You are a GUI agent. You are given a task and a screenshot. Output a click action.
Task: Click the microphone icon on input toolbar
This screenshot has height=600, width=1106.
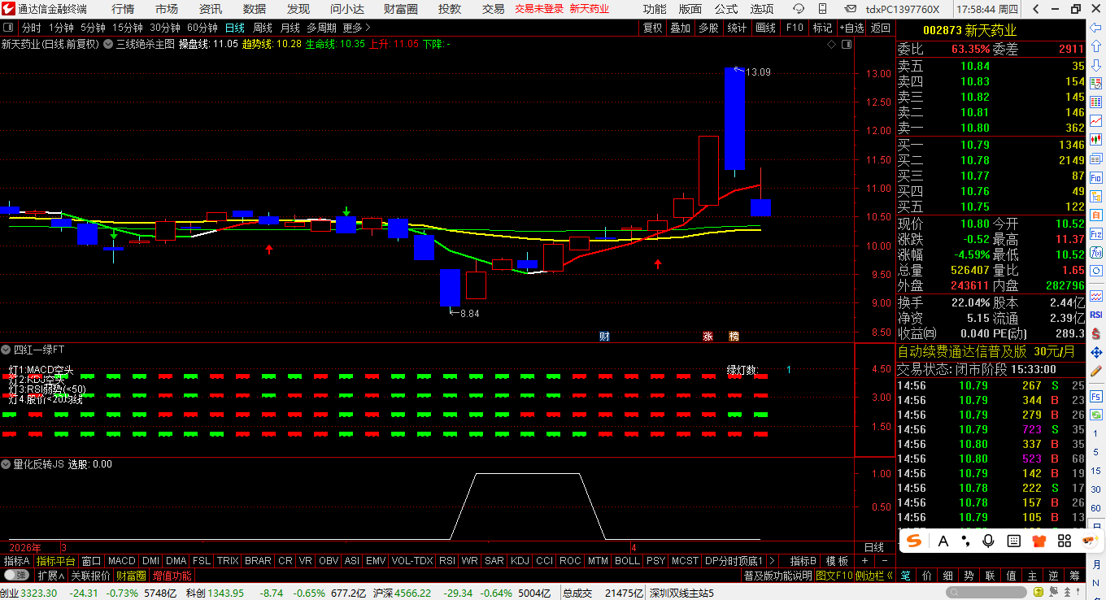pos(989,541)
